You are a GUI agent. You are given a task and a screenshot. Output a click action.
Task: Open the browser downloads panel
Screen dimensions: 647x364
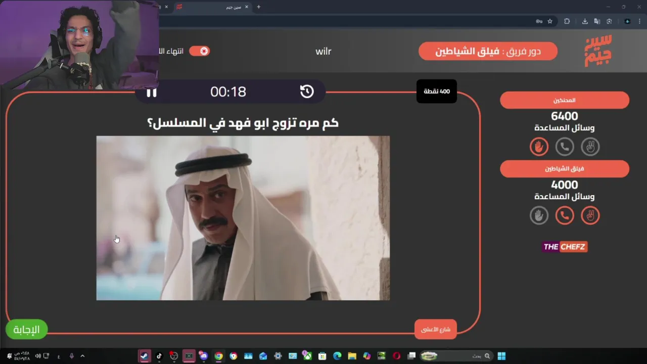tap(585, 21)
